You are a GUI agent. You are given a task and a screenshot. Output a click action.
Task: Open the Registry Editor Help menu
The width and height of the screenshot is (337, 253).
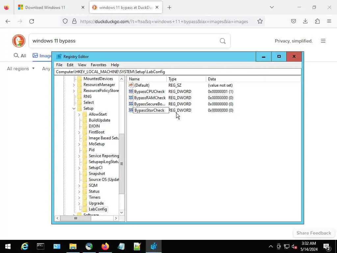coord(115,65)
